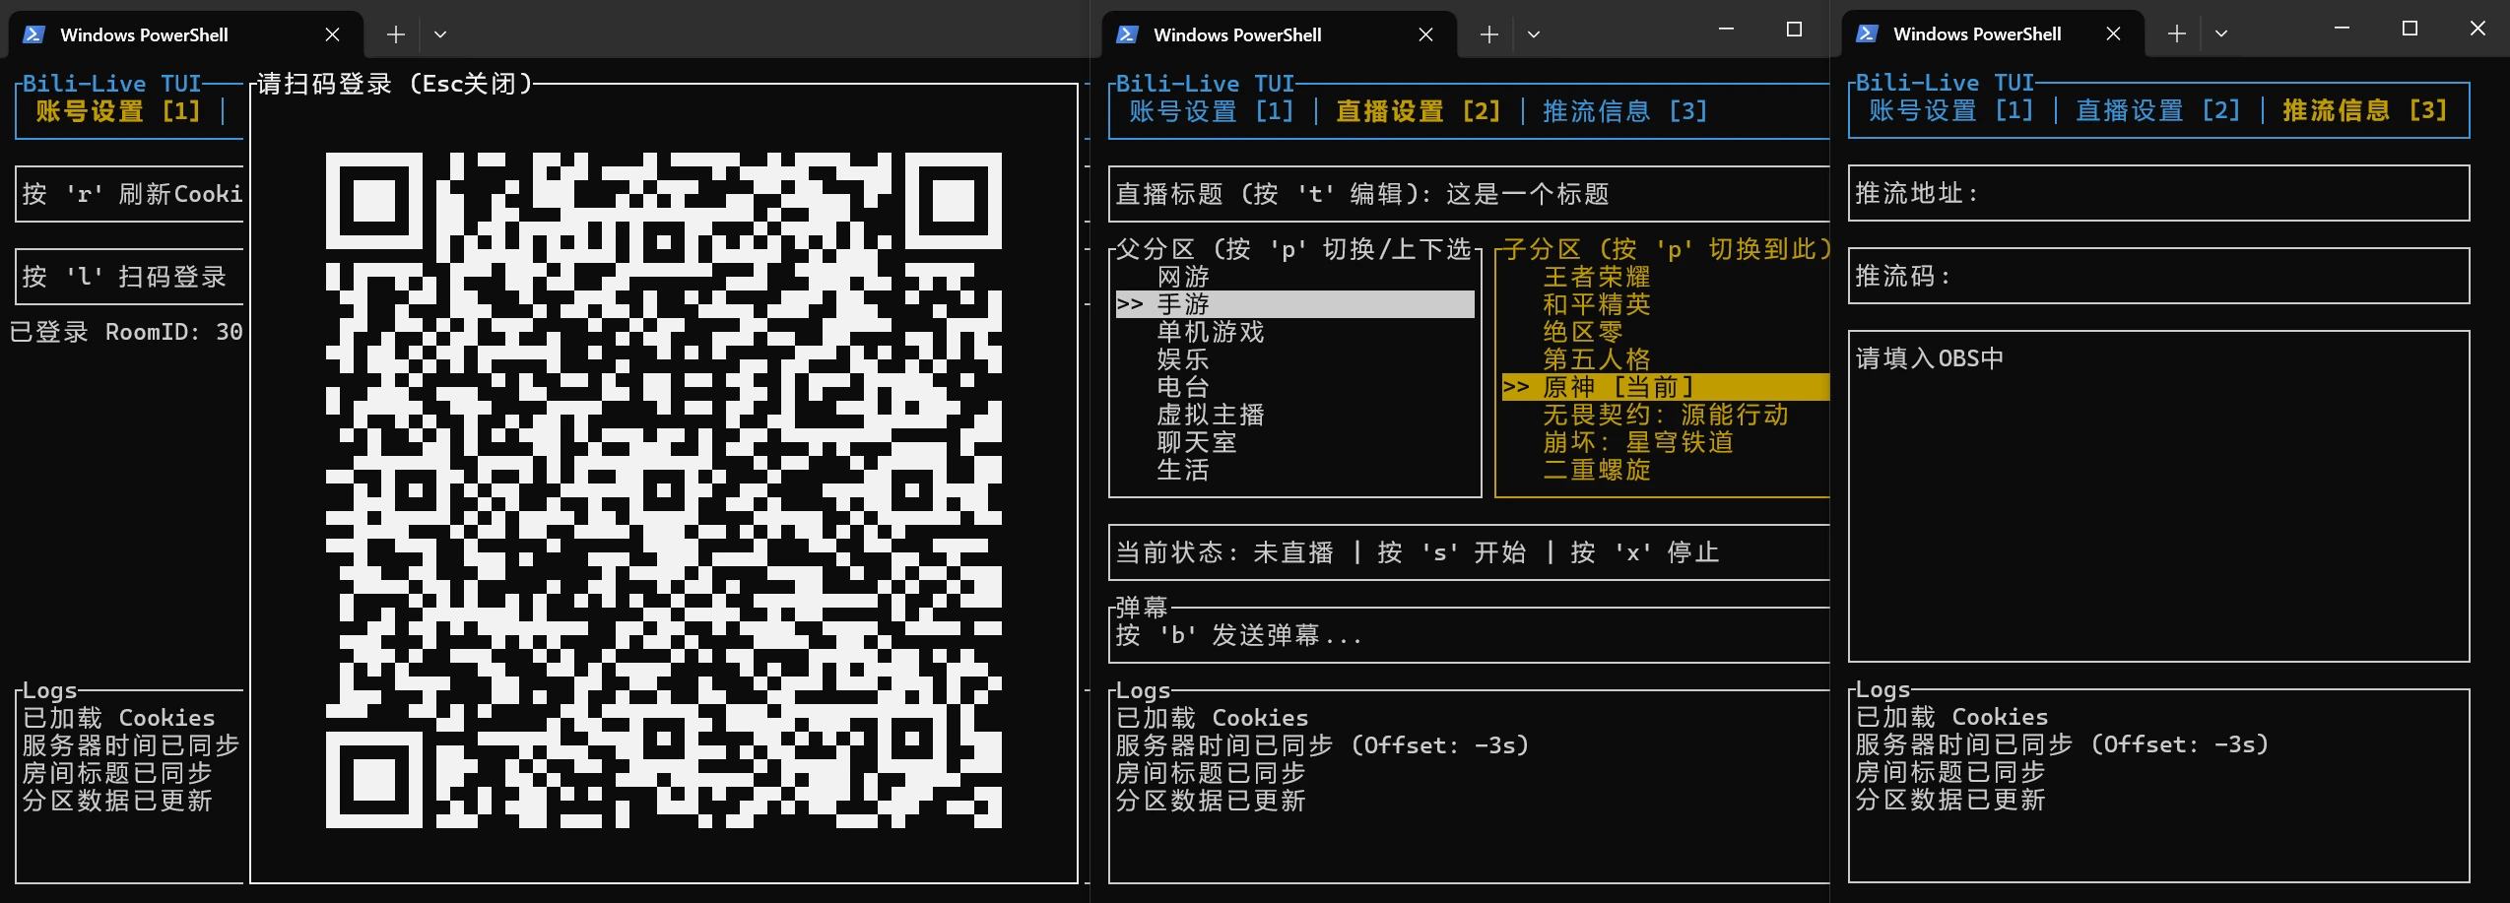Add a new tab in the rightmost window
This screenshot has height=903, width=2510.
coord(2177,33)
